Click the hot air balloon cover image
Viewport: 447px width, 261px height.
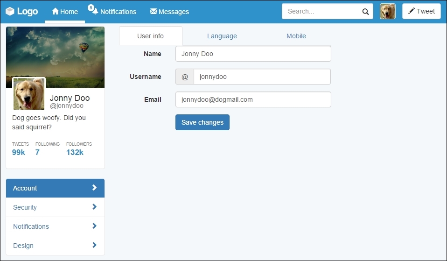pos(56,57)
